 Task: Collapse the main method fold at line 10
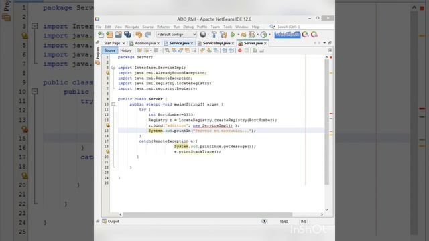tap(113, 104)
